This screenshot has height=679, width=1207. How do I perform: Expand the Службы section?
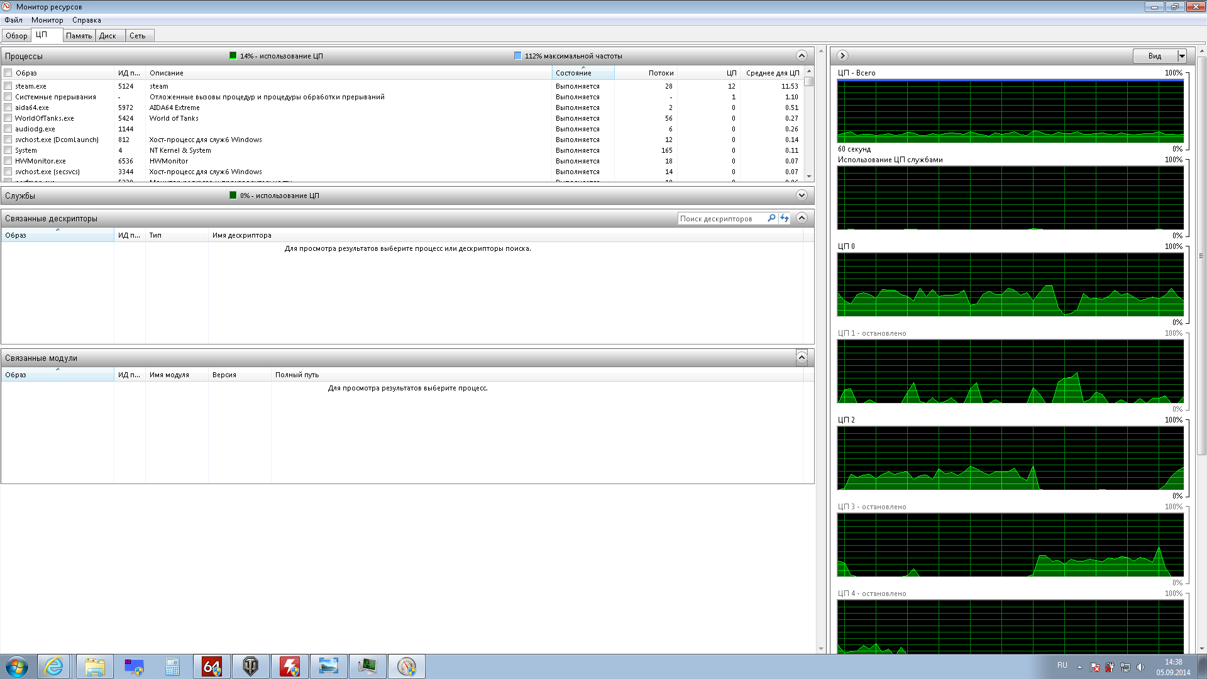802,195
